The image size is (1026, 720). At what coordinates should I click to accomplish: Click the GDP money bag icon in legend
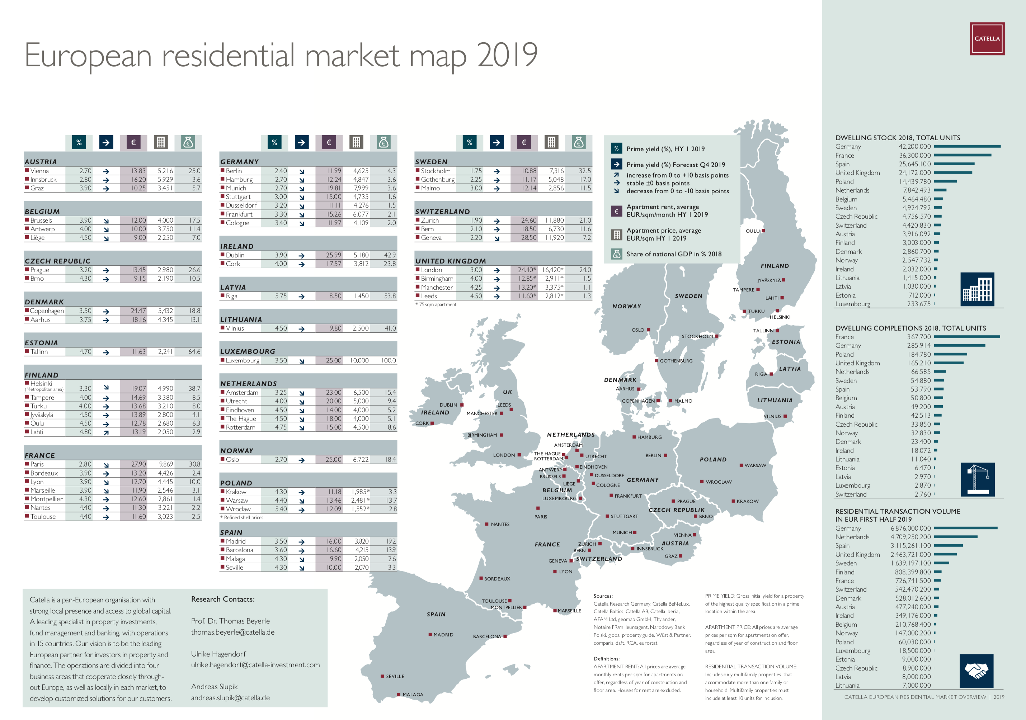point(616,254)
